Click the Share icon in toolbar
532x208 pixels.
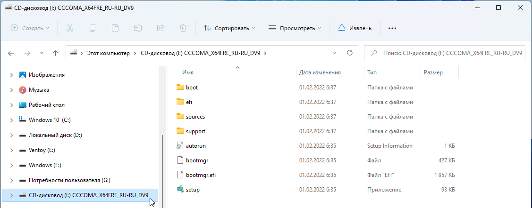tap(160, 28)
